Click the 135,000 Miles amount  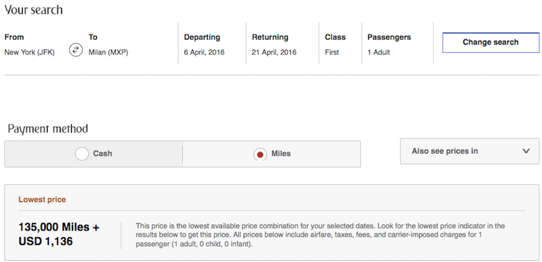tap(59, 227)
